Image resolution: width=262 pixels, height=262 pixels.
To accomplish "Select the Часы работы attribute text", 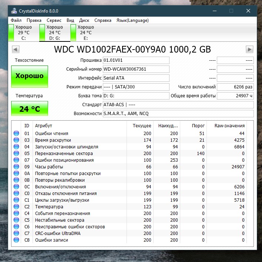I will click(49, 167).
